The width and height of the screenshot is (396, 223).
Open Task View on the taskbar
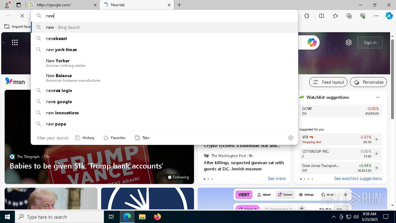click(111, 217)
